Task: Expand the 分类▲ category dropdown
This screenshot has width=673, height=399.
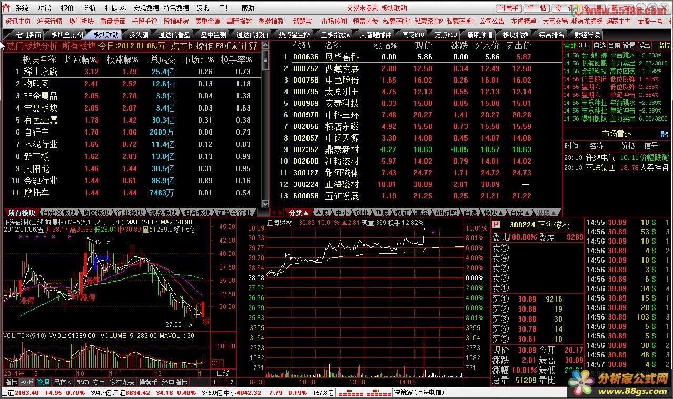Action: [299, 213]
